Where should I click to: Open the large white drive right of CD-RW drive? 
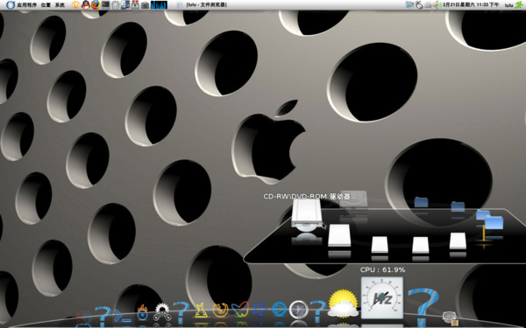pyautogui.click(x=339, y=235)
